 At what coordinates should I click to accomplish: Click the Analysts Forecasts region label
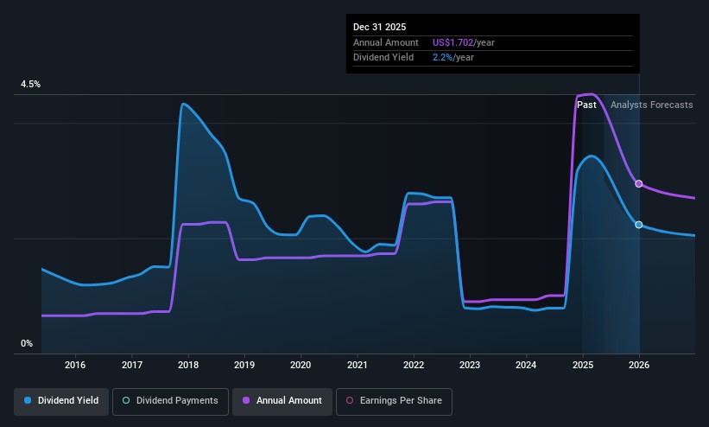click(x=652, y=105)
